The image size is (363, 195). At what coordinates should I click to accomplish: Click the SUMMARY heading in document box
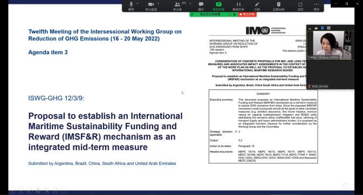[263, 94]
